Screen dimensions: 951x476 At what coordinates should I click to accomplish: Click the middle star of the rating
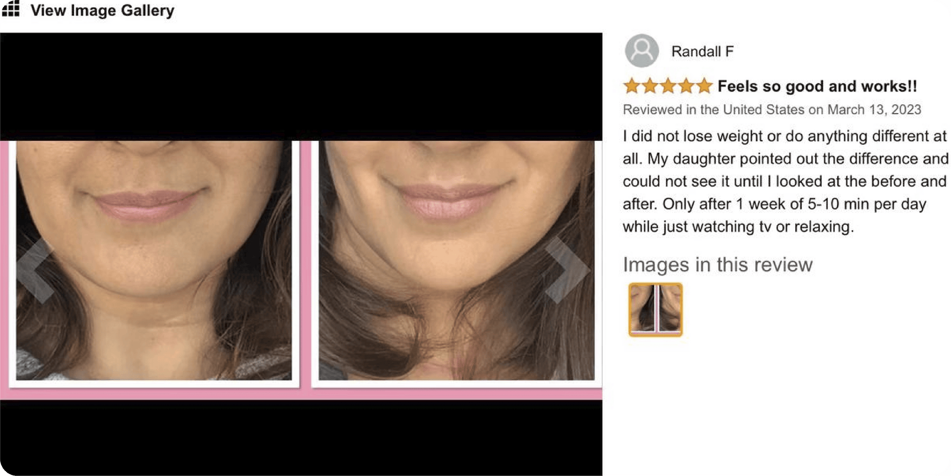tap(668, 86)
